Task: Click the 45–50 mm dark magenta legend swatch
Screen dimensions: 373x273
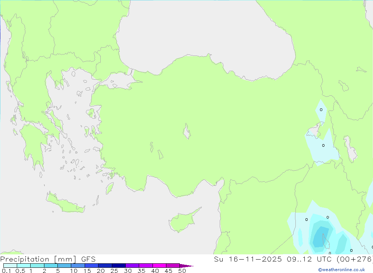Action: pyautogui.click(x=173, y=266)
